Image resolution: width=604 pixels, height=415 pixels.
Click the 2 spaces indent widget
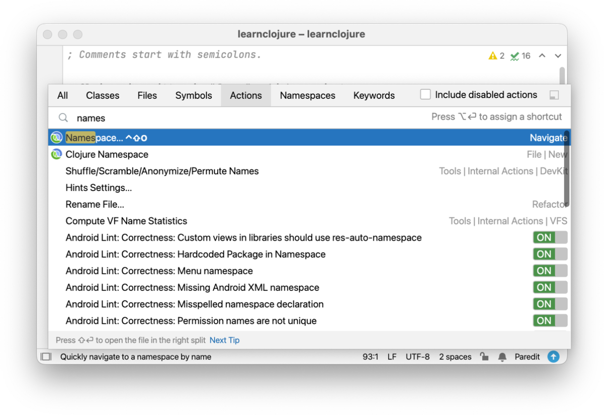point(456,357)
